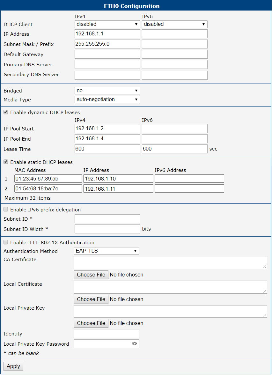Click MAC Address field 01:23:45:67:89:ab
This screenshot has height=375, width=272.
pos(48,179)
